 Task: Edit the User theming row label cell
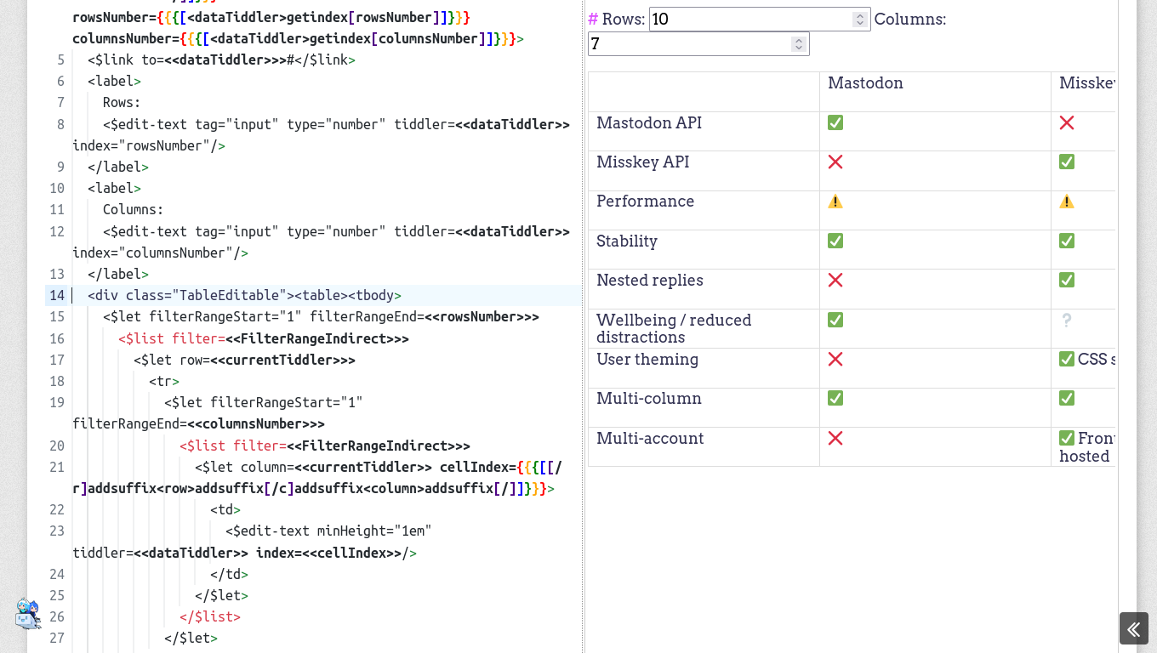point(704,367)
